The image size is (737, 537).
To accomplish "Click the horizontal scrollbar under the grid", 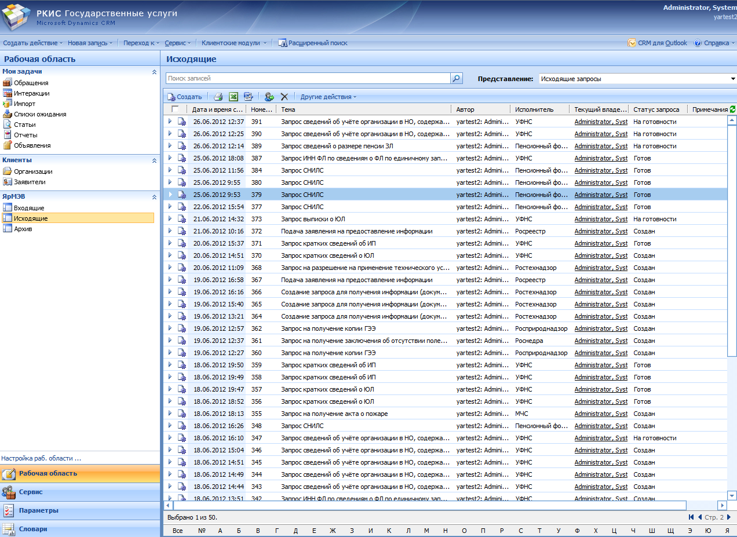I will pos(429,505).
